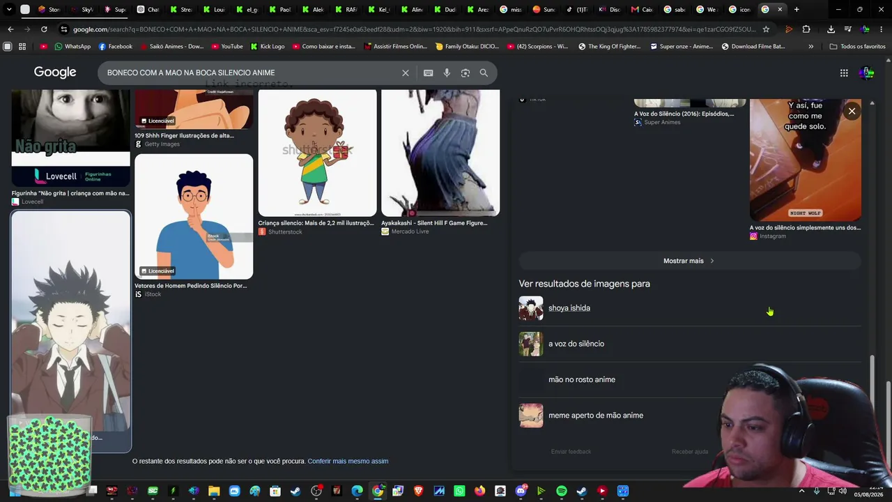Select the shoya ishida image suggestion
This screenshot has width=892, height=502.
(x=690, y=308)
